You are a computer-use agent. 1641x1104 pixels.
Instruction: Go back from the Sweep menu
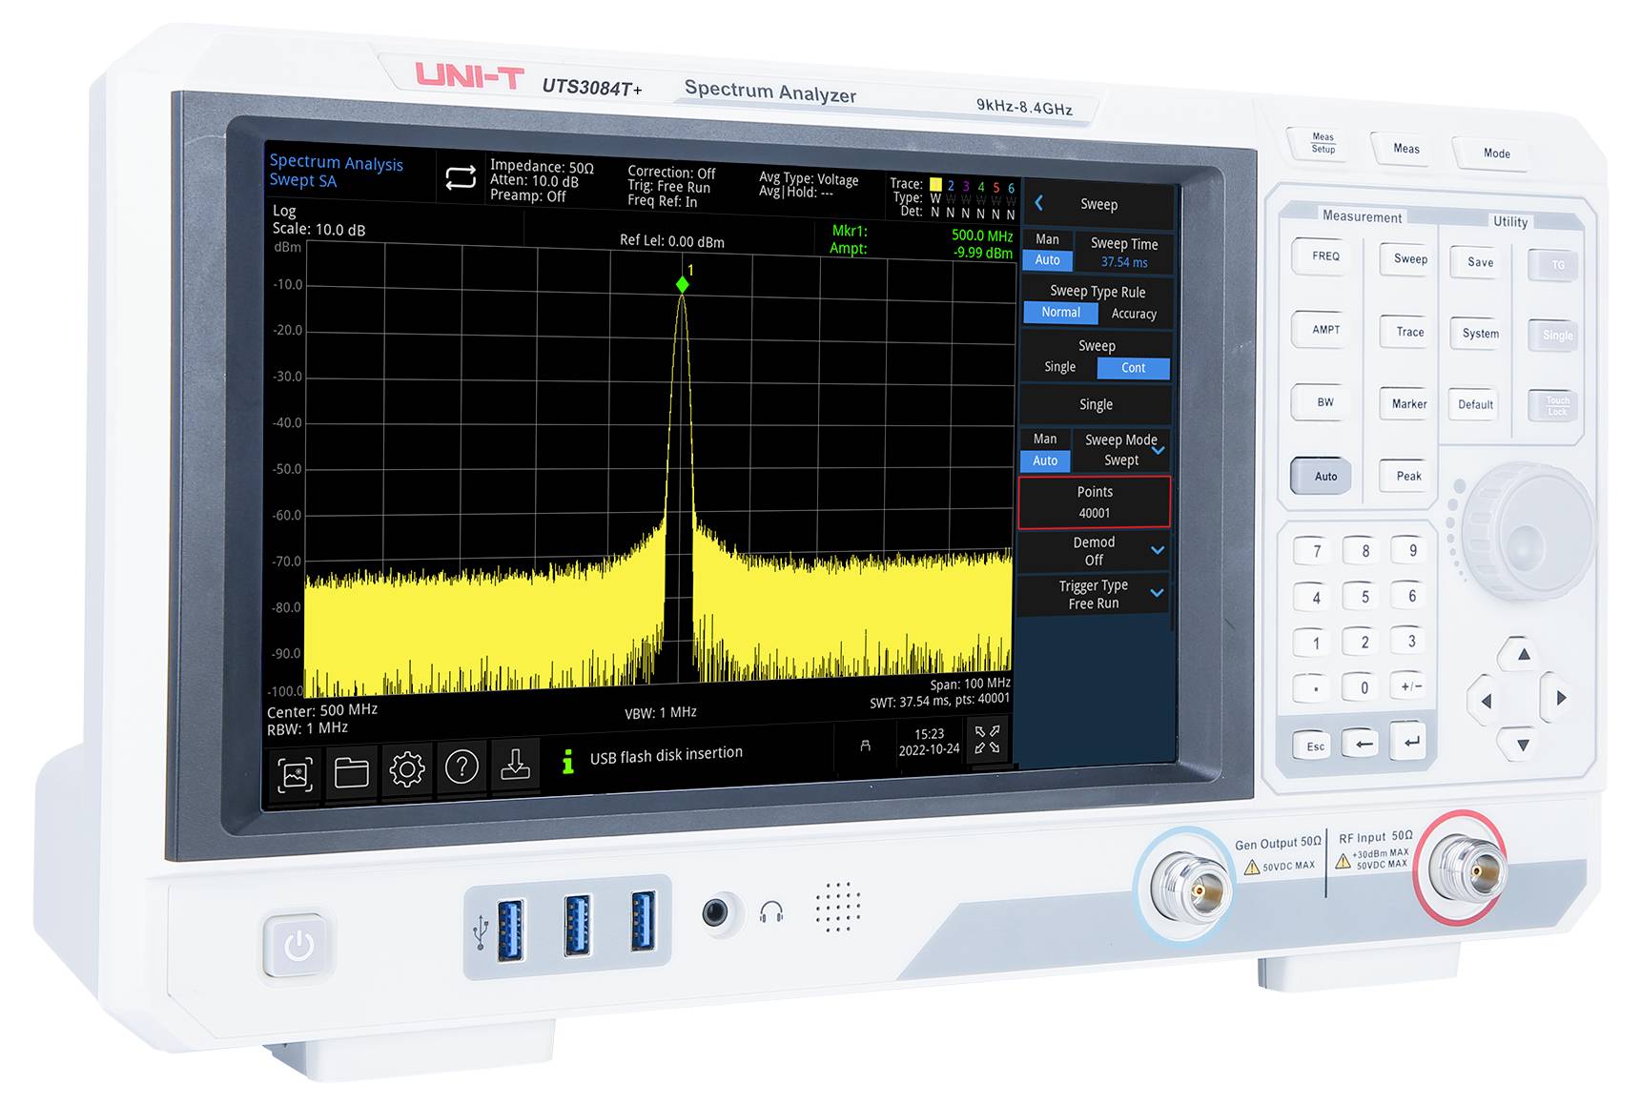[x=1040, y=203]
